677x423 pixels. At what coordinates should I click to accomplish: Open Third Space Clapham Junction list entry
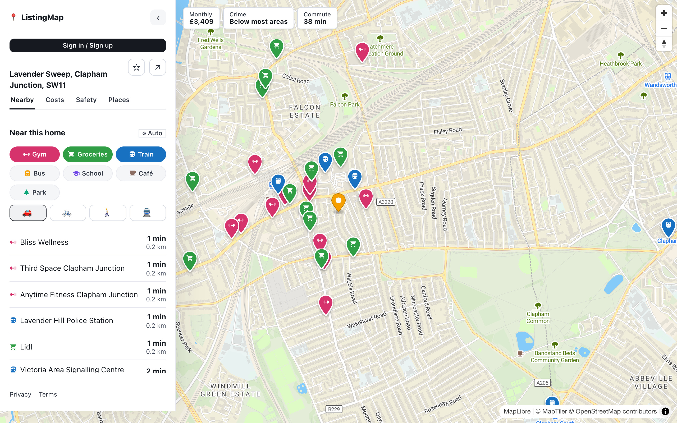88,268
